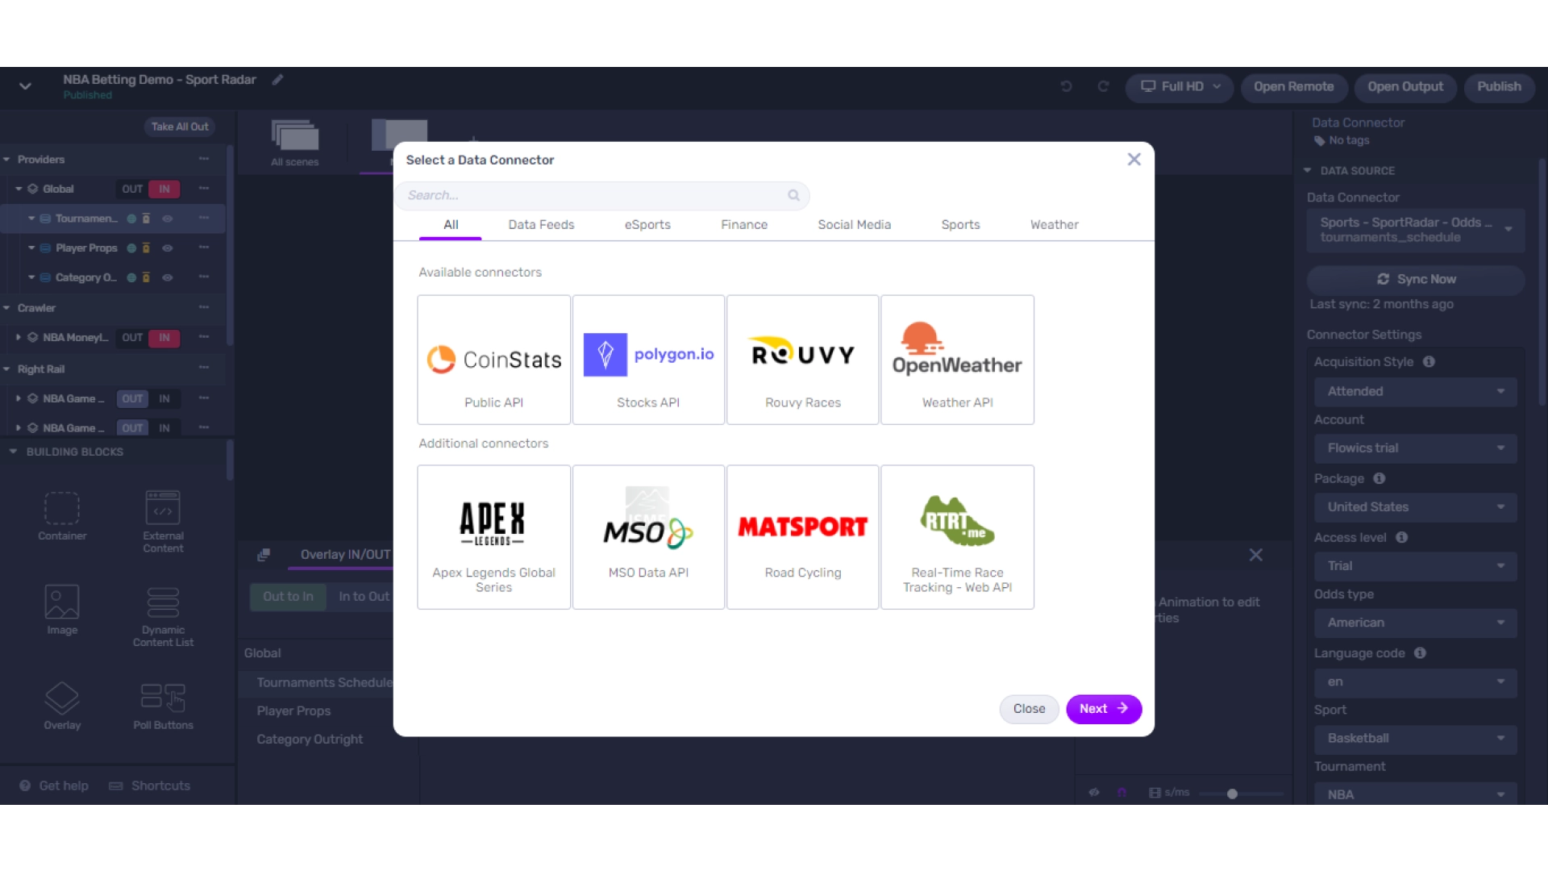Click the Sync Now button
The width and height of the screenshot is (1548, 871).
point(1416,279)
